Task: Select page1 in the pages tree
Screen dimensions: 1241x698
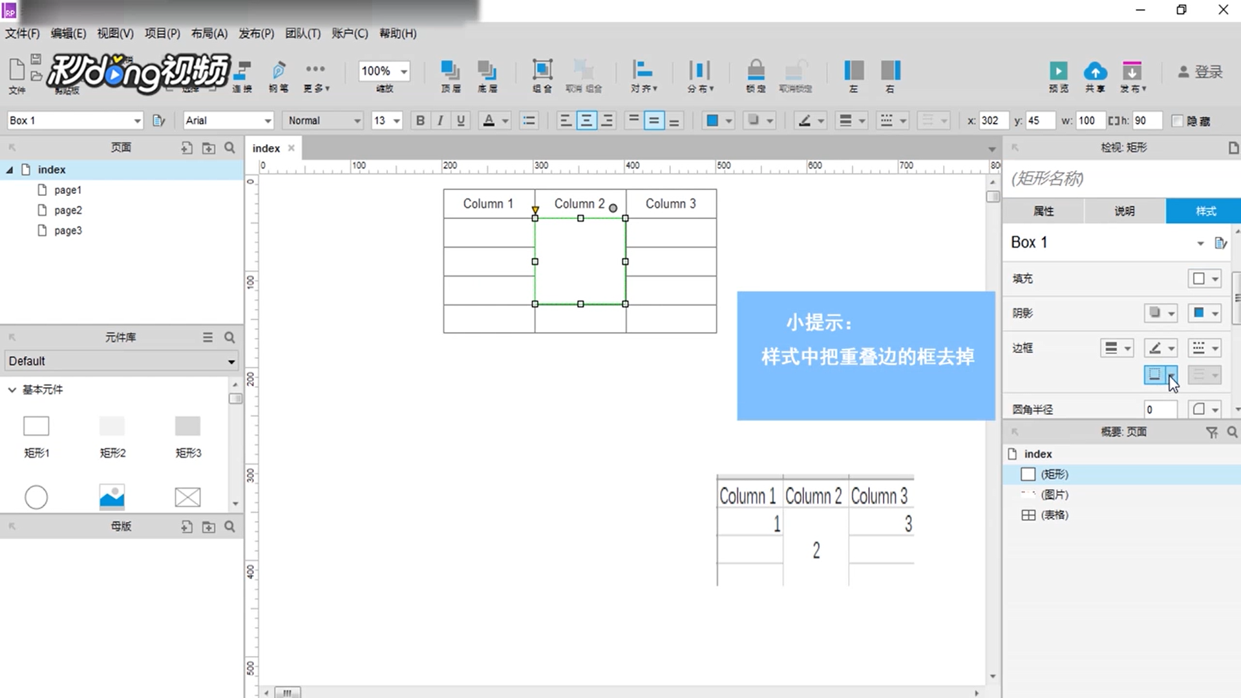Action: tap(68, 190)
